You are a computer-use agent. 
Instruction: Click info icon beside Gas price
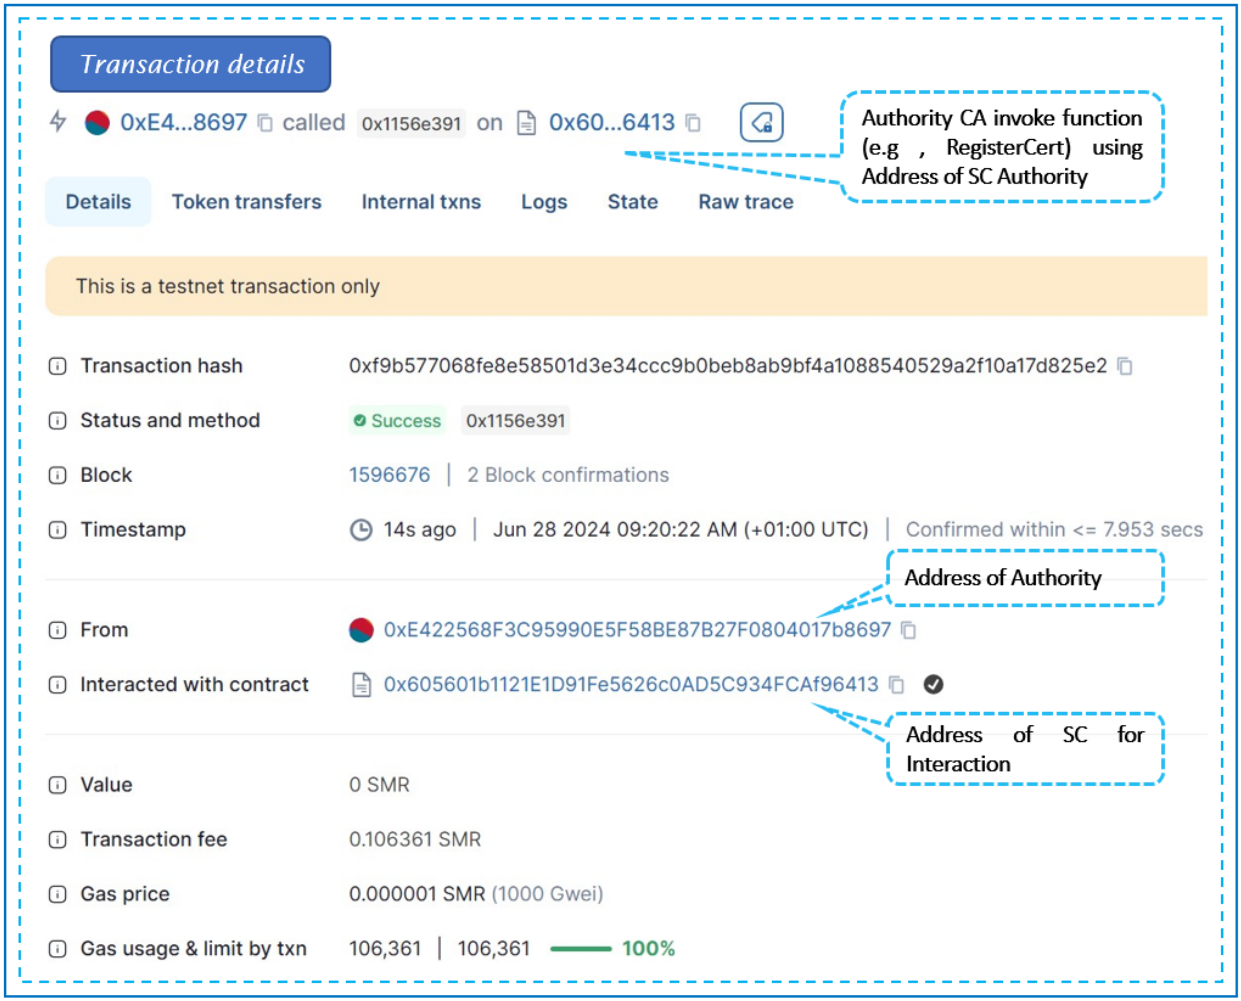[x=57, y=894]
